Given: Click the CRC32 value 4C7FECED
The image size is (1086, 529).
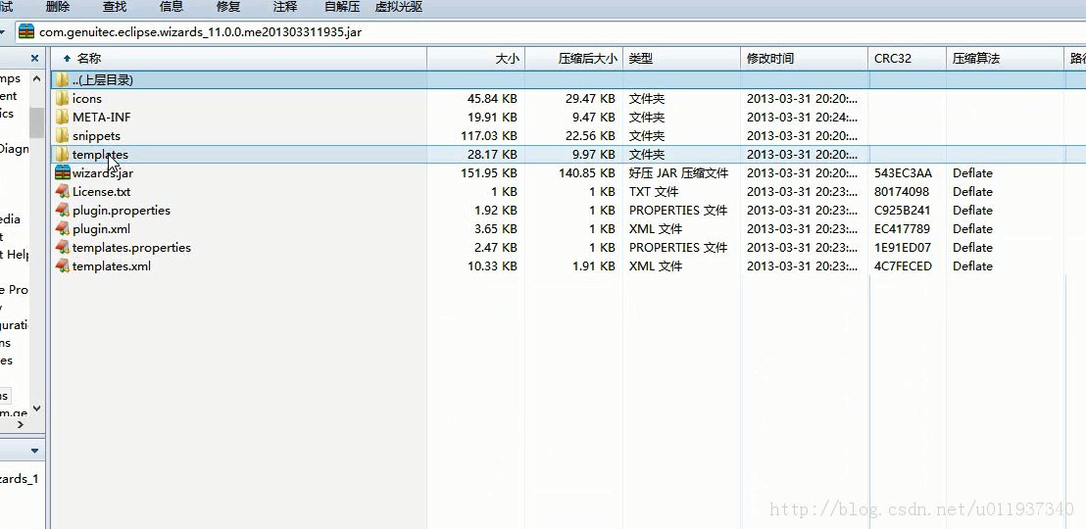Looking at the screenshot, I should pos(903,266).
